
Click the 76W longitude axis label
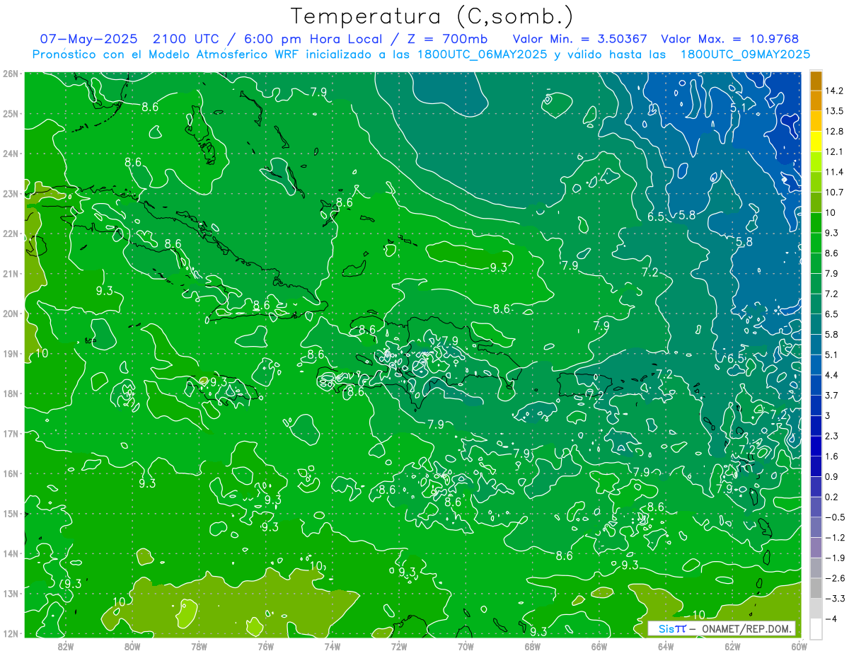[266, 645]
